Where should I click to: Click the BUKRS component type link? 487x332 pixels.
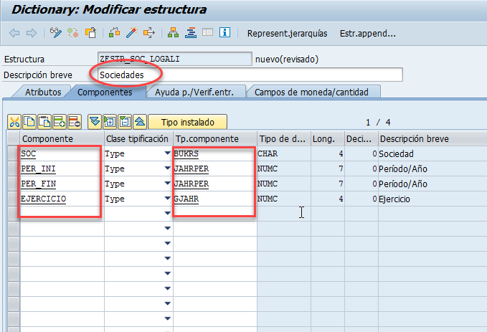coord(186,153)
